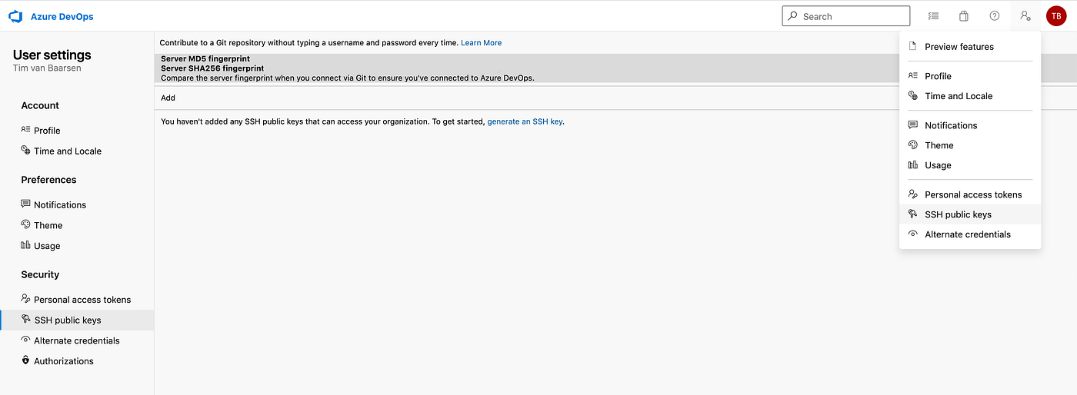Click the Theme palette icon in sidebar

[26, 225]
